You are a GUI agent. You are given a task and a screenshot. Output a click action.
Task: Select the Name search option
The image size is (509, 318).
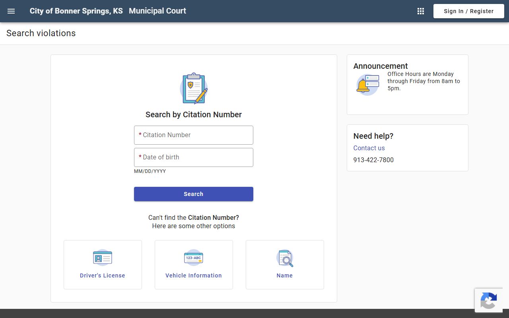pos(285,265)
